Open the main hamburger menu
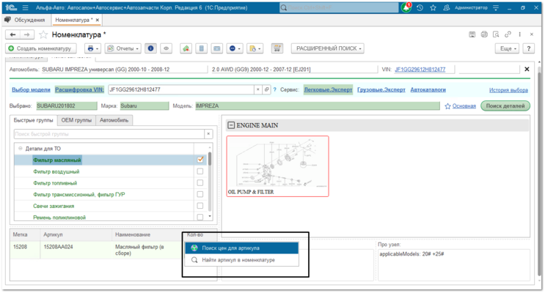The image size is (545, 293). point(26,7)
